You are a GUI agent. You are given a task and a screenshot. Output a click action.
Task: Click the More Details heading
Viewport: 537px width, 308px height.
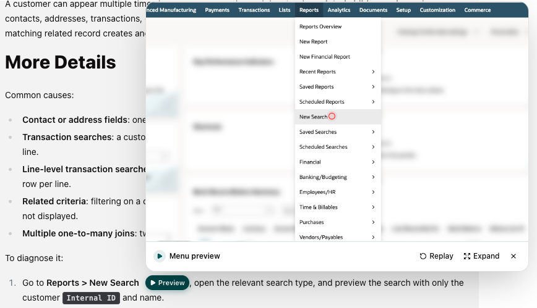tap(61, 62)
